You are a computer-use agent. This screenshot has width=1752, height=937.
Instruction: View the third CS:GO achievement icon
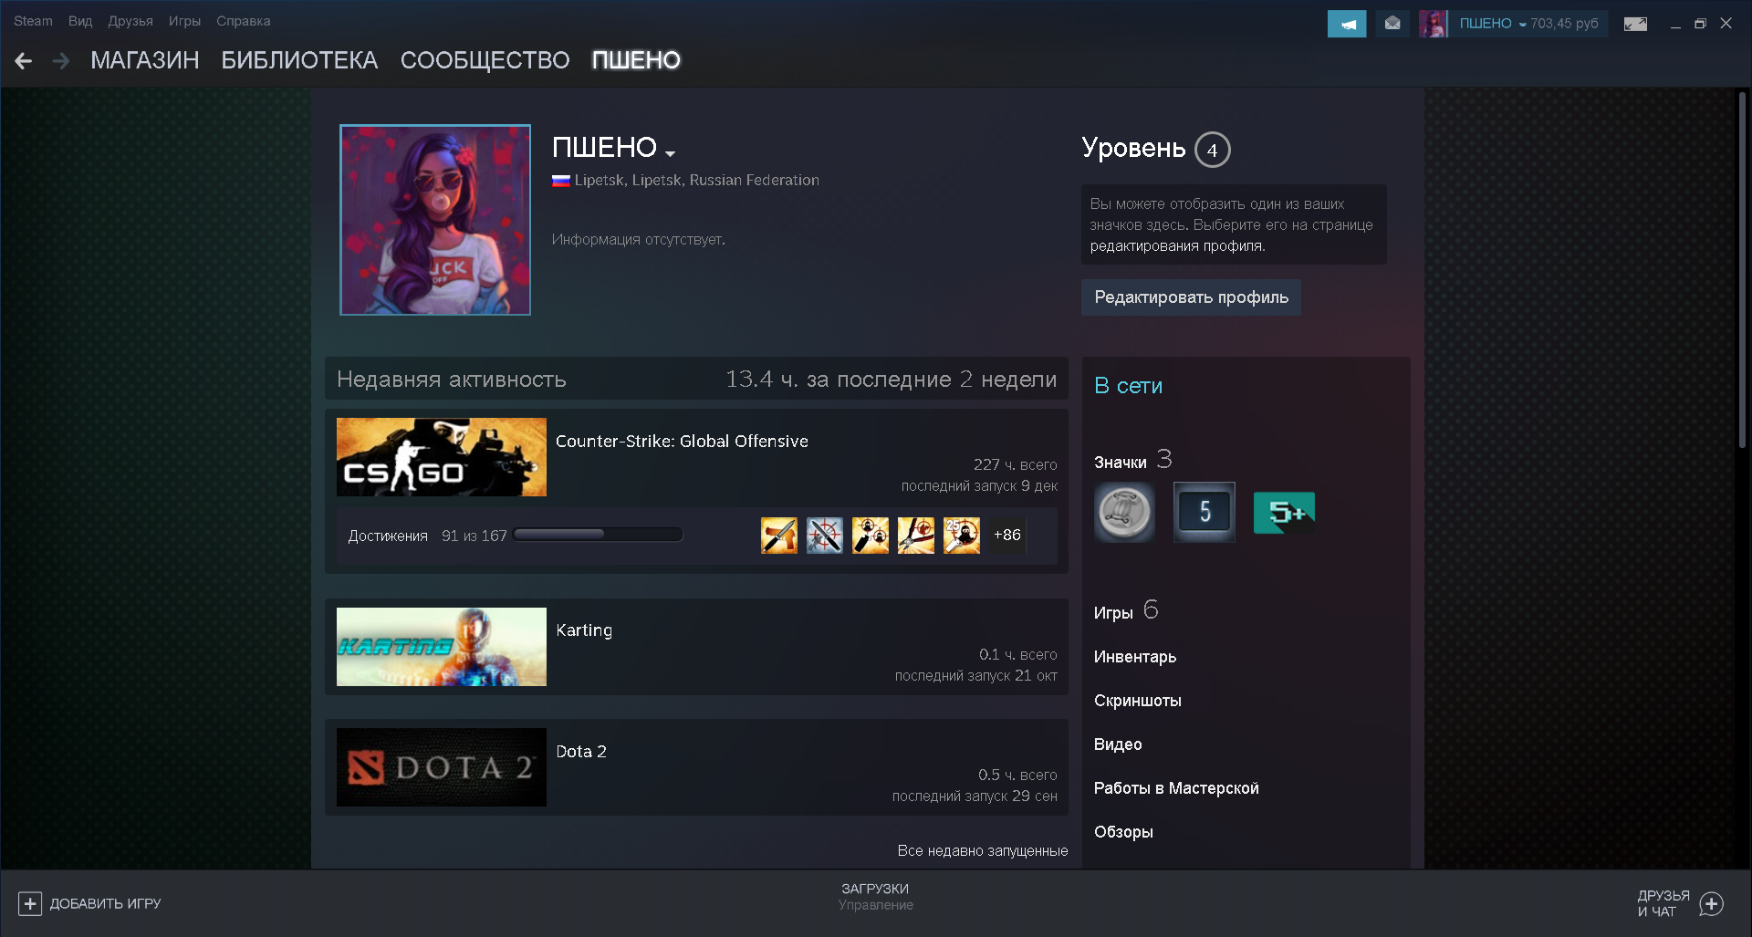(x=871, y=536)
